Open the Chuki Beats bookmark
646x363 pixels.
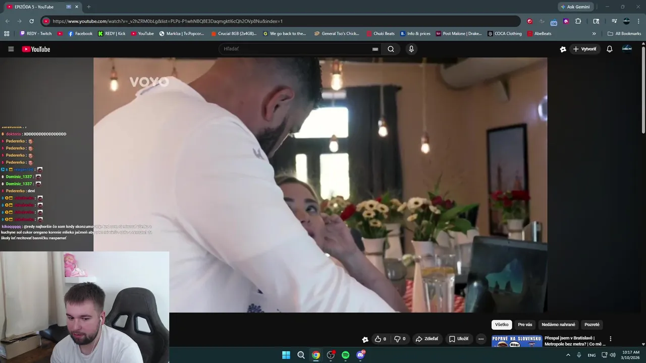(x=381, y=33)
